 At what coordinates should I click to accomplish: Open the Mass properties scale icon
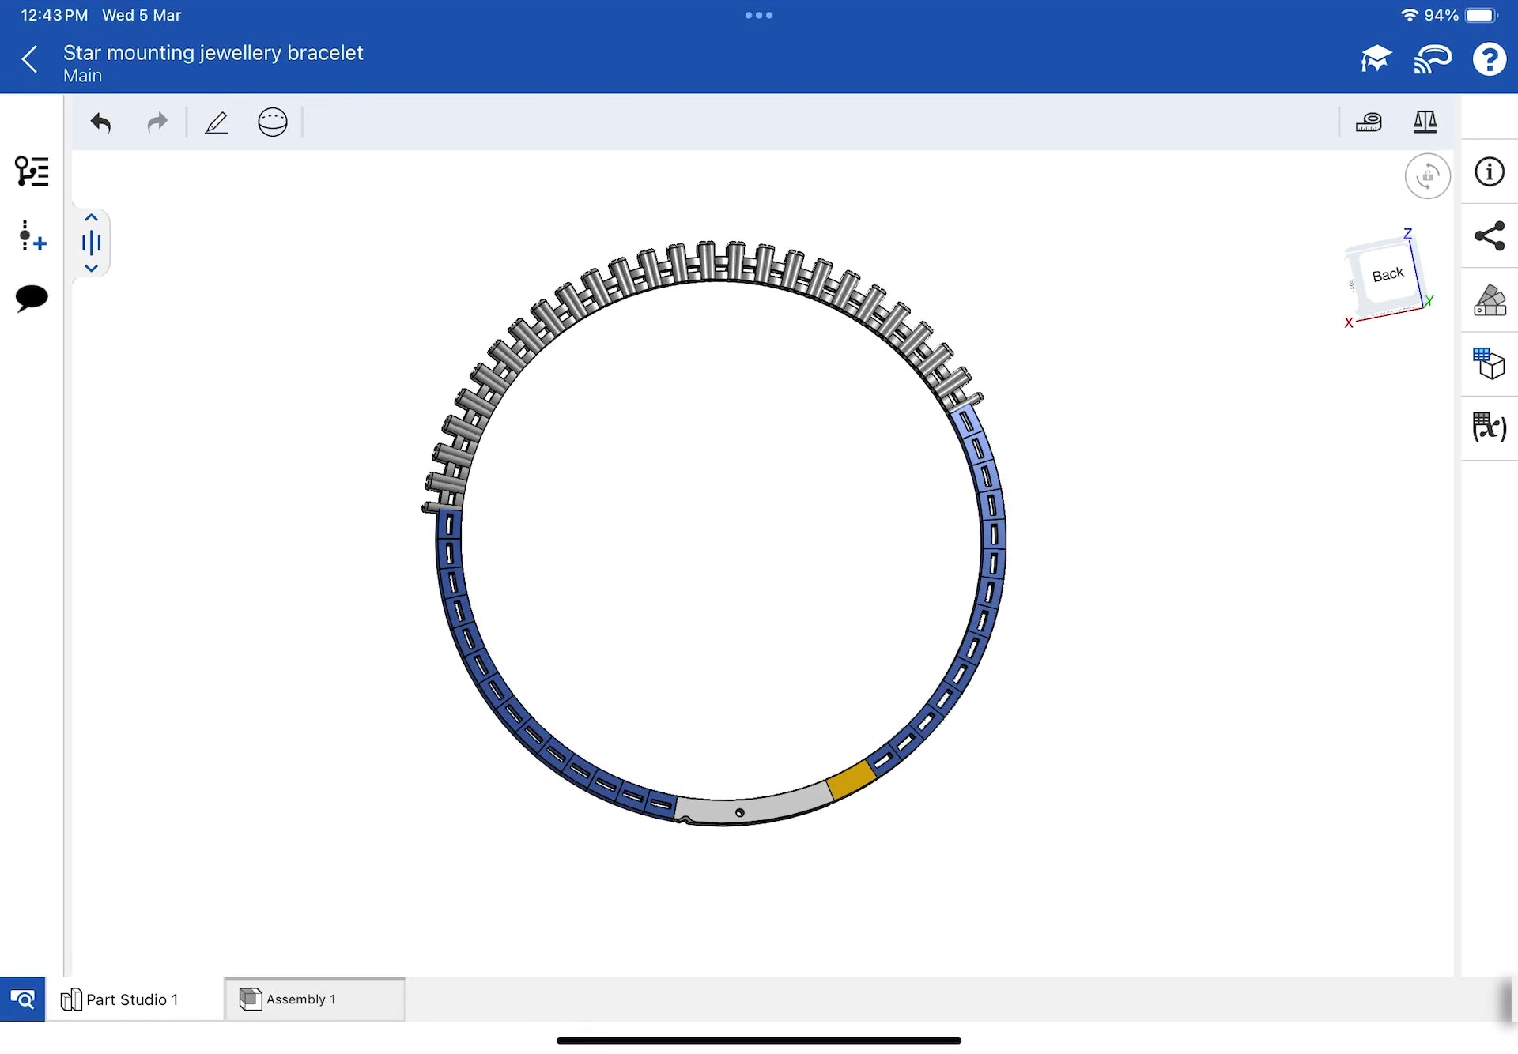[1425, 122]
